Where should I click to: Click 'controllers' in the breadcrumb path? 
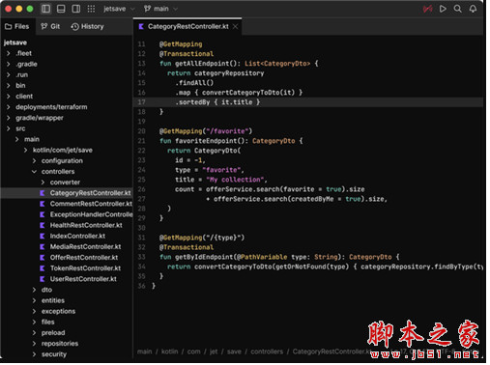coord(267,351)
